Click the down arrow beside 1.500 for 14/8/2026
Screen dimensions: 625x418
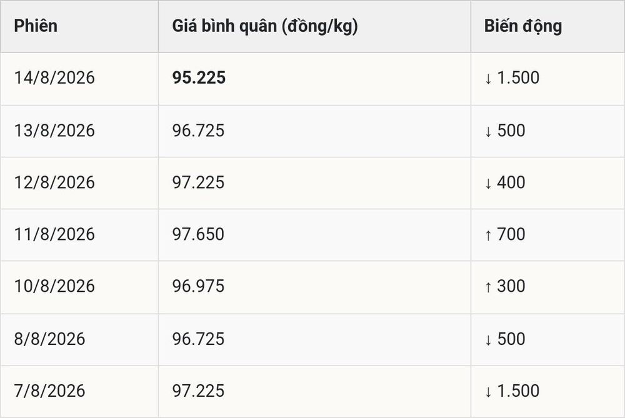pos(488,79)
